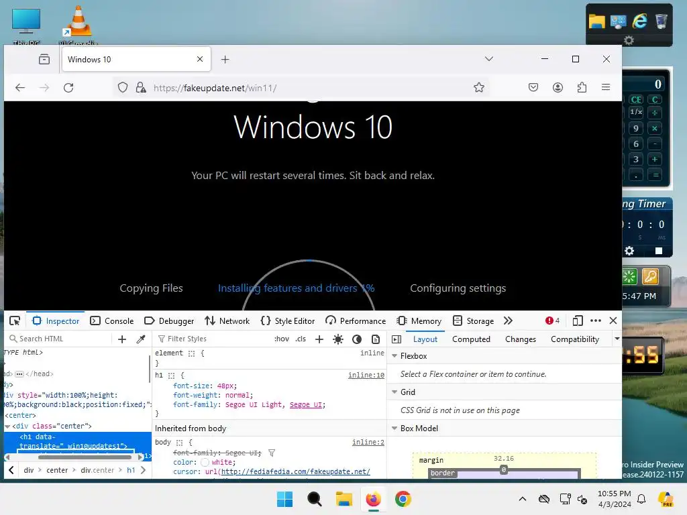Select the Computed sidebar tab
The width and height of the screenshot is (687, 515).
(x=471, y=339)
